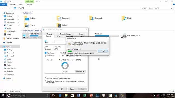Cancel the Disk Cleanup progress

tap(103, 51)
